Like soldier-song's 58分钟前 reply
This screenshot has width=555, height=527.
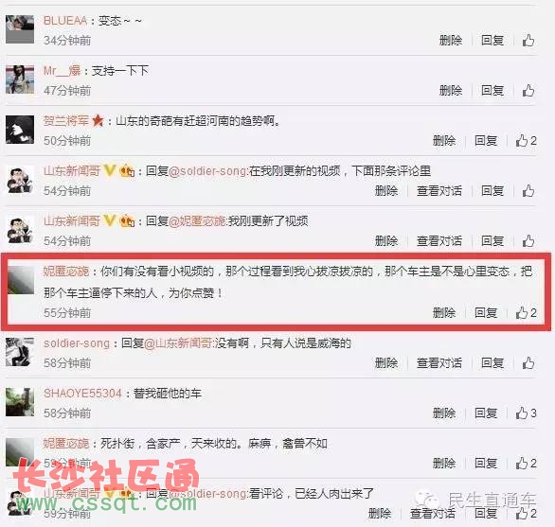point(528,363)
